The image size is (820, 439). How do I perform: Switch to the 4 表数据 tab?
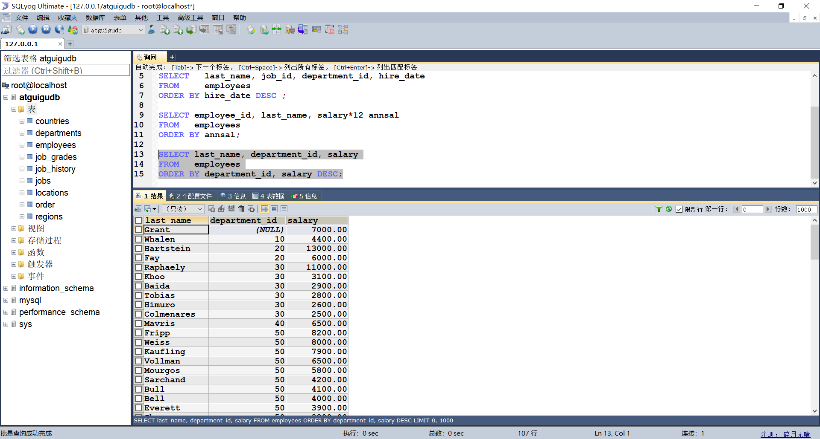269,196
